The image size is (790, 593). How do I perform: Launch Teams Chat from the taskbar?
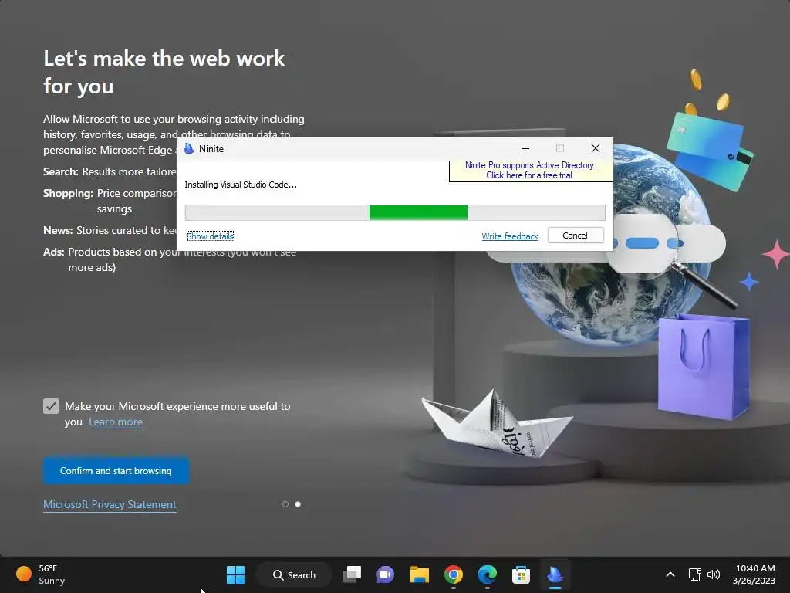[x=386, y=574]
